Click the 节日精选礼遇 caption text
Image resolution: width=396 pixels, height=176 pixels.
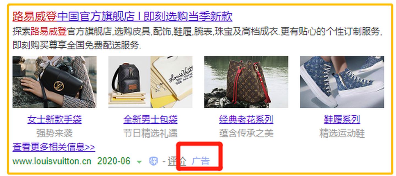pos(150,134)
